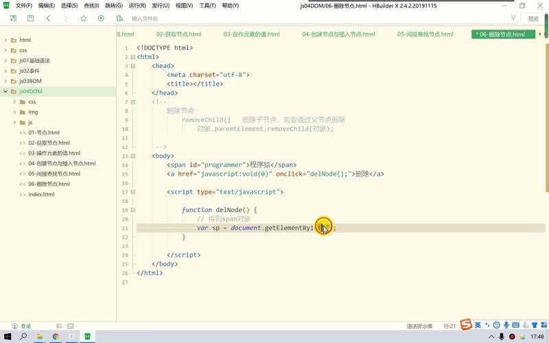Click the 预览 preview button

(x=533, y=19)
